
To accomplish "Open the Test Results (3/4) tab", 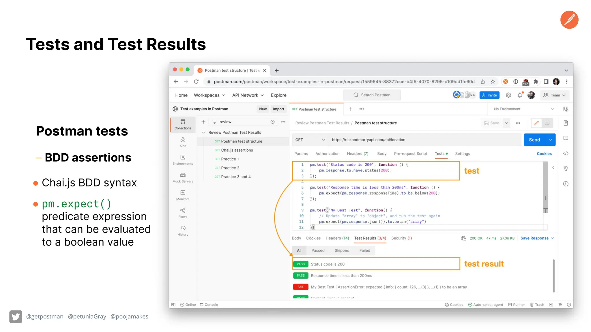I will (370, 238).
